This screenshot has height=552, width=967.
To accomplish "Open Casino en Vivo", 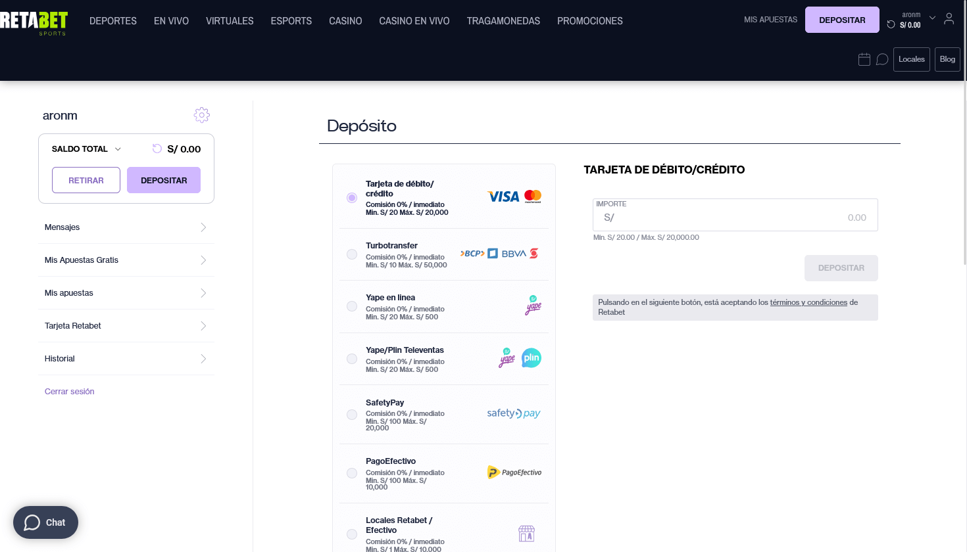I will (x=414, y=21).
